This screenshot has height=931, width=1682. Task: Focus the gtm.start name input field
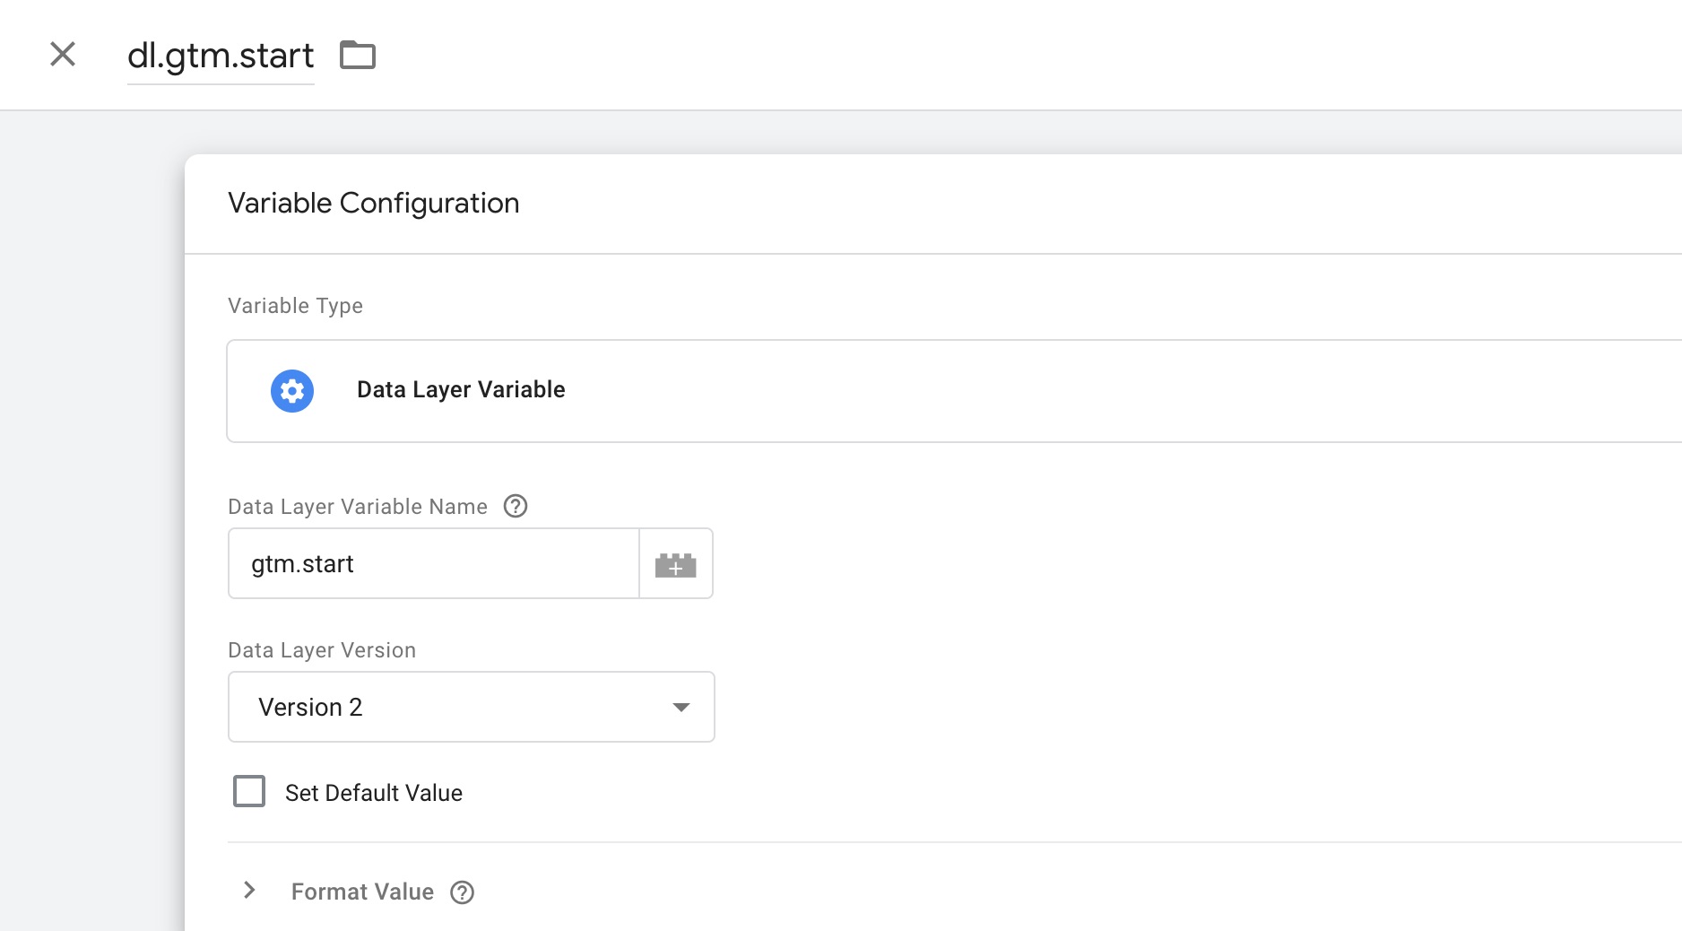[434, 564]
